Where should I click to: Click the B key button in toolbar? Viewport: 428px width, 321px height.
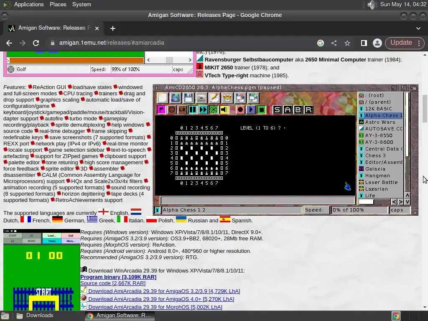[298, 110]
